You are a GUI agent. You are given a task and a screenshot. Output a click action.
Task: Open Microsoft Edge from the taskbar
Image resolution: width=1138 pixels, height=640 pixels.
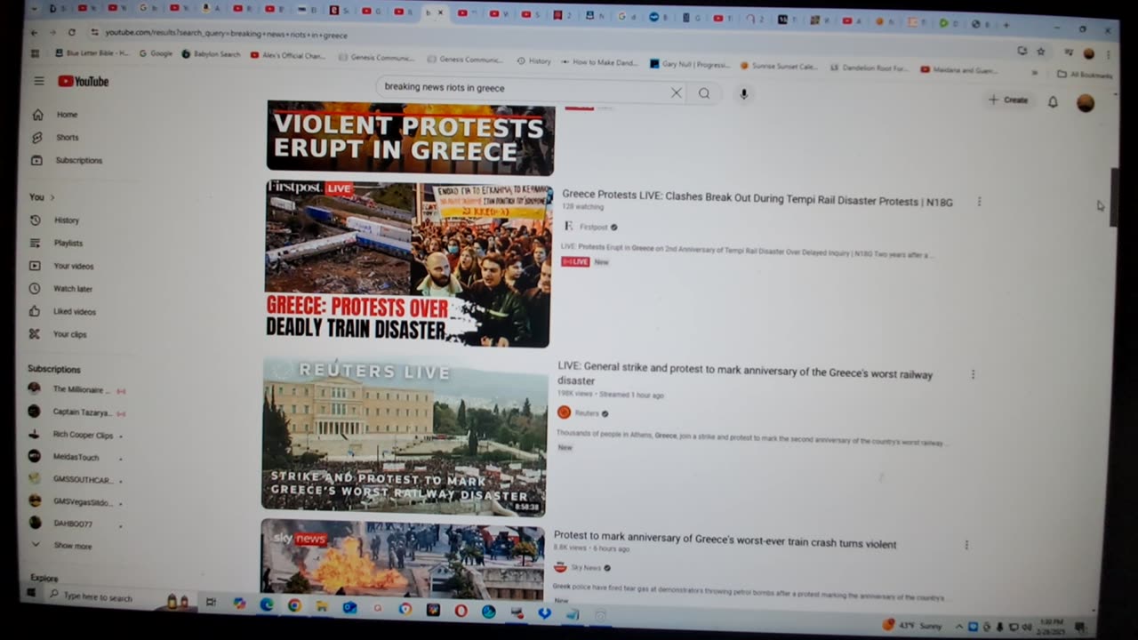pos(267,604)
